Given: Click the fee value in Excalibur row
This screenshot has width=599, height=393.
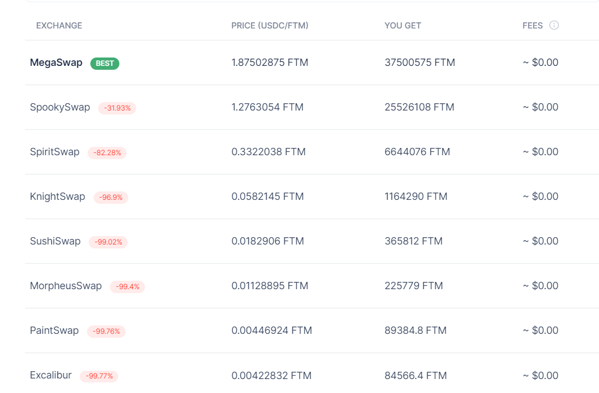Looking at the screenshot, I should tap(540, 376).
